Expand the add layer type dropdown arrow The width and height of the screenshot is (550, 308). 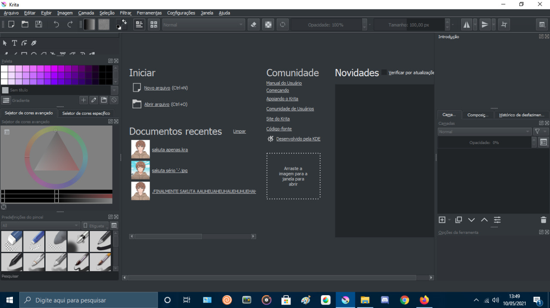[449, 220]
